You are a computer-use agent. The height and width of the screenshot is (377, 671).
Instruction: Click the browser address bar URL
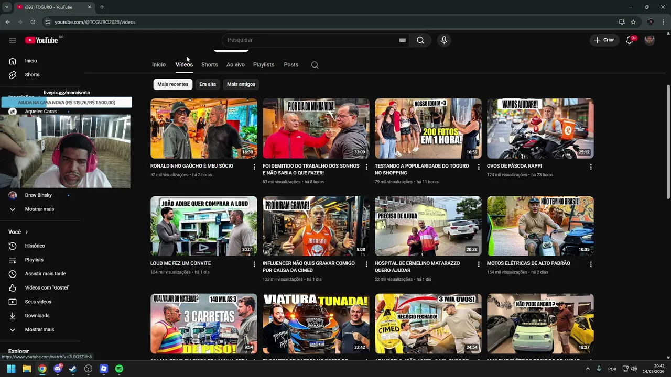(95, 22)
